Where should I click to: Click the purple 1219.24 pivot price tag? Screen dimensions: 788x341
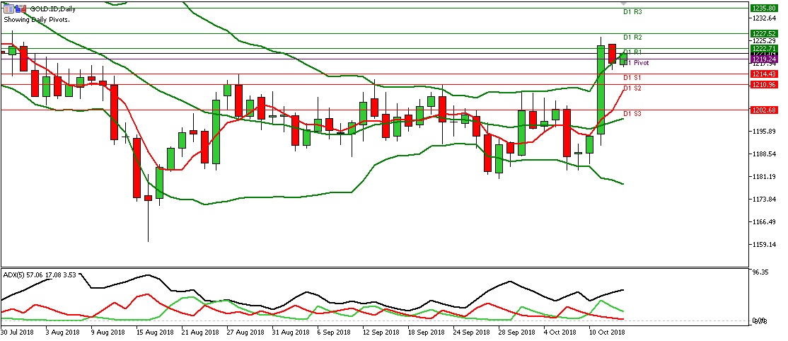766,59
